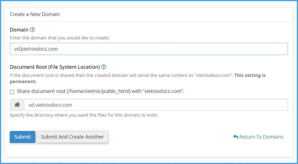
Task: Click the help icon next to Domain
Action: coord(32,30)
